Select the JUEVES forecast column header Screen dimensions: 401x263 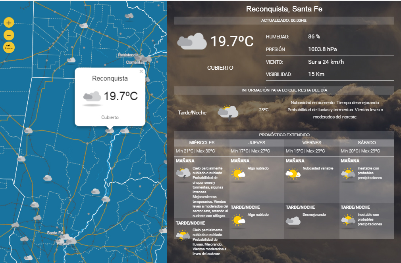tap(257, 143)
